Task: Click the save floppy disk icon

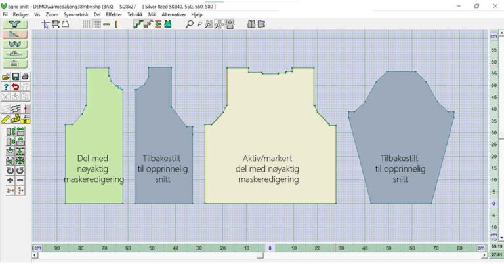Action: click(x=16, y=77)
